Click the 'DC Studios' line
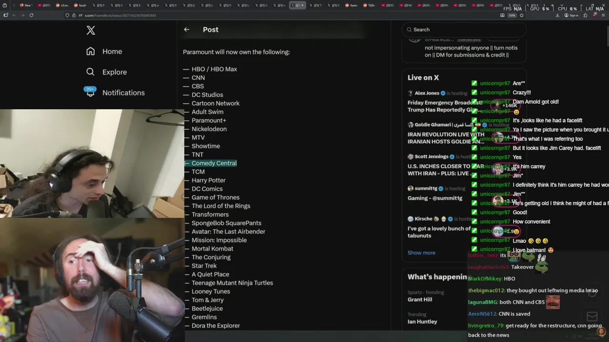The width and height of the screenshot is (609, 342). pos(207,95)
